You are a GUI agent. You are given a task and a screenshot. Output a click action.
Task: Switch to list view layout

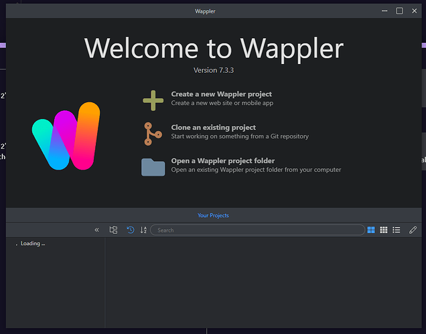(x=397, y=230)
